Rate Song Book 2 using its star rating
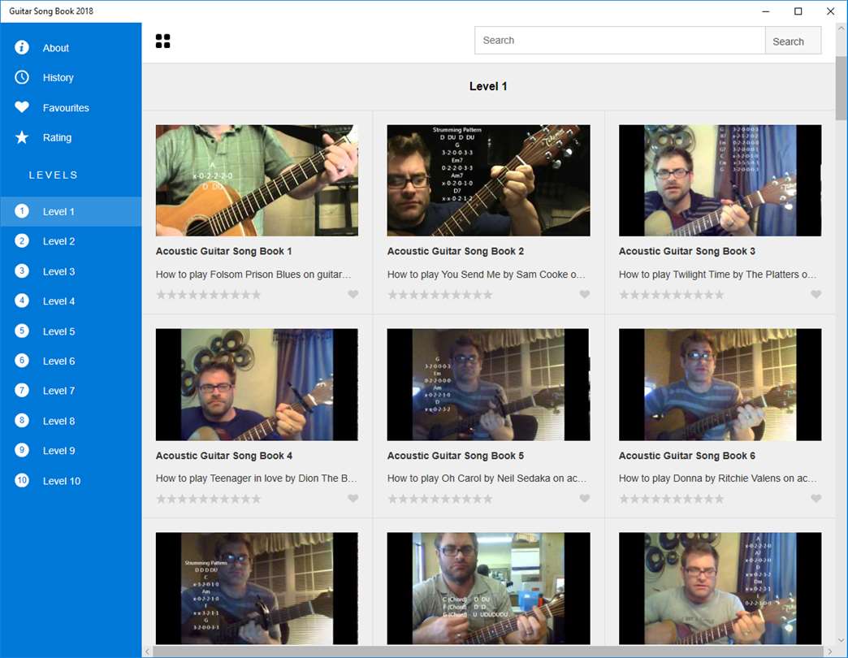Image resolution: width=848 pixels, height=658 pixels. (439, 295)
